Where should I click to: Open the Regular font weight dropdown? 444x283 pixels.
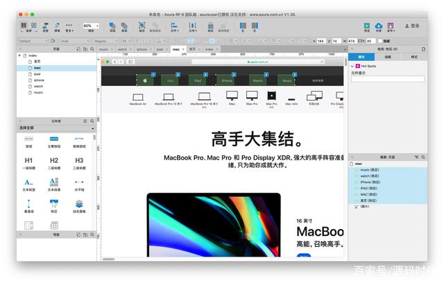(106, 41)
